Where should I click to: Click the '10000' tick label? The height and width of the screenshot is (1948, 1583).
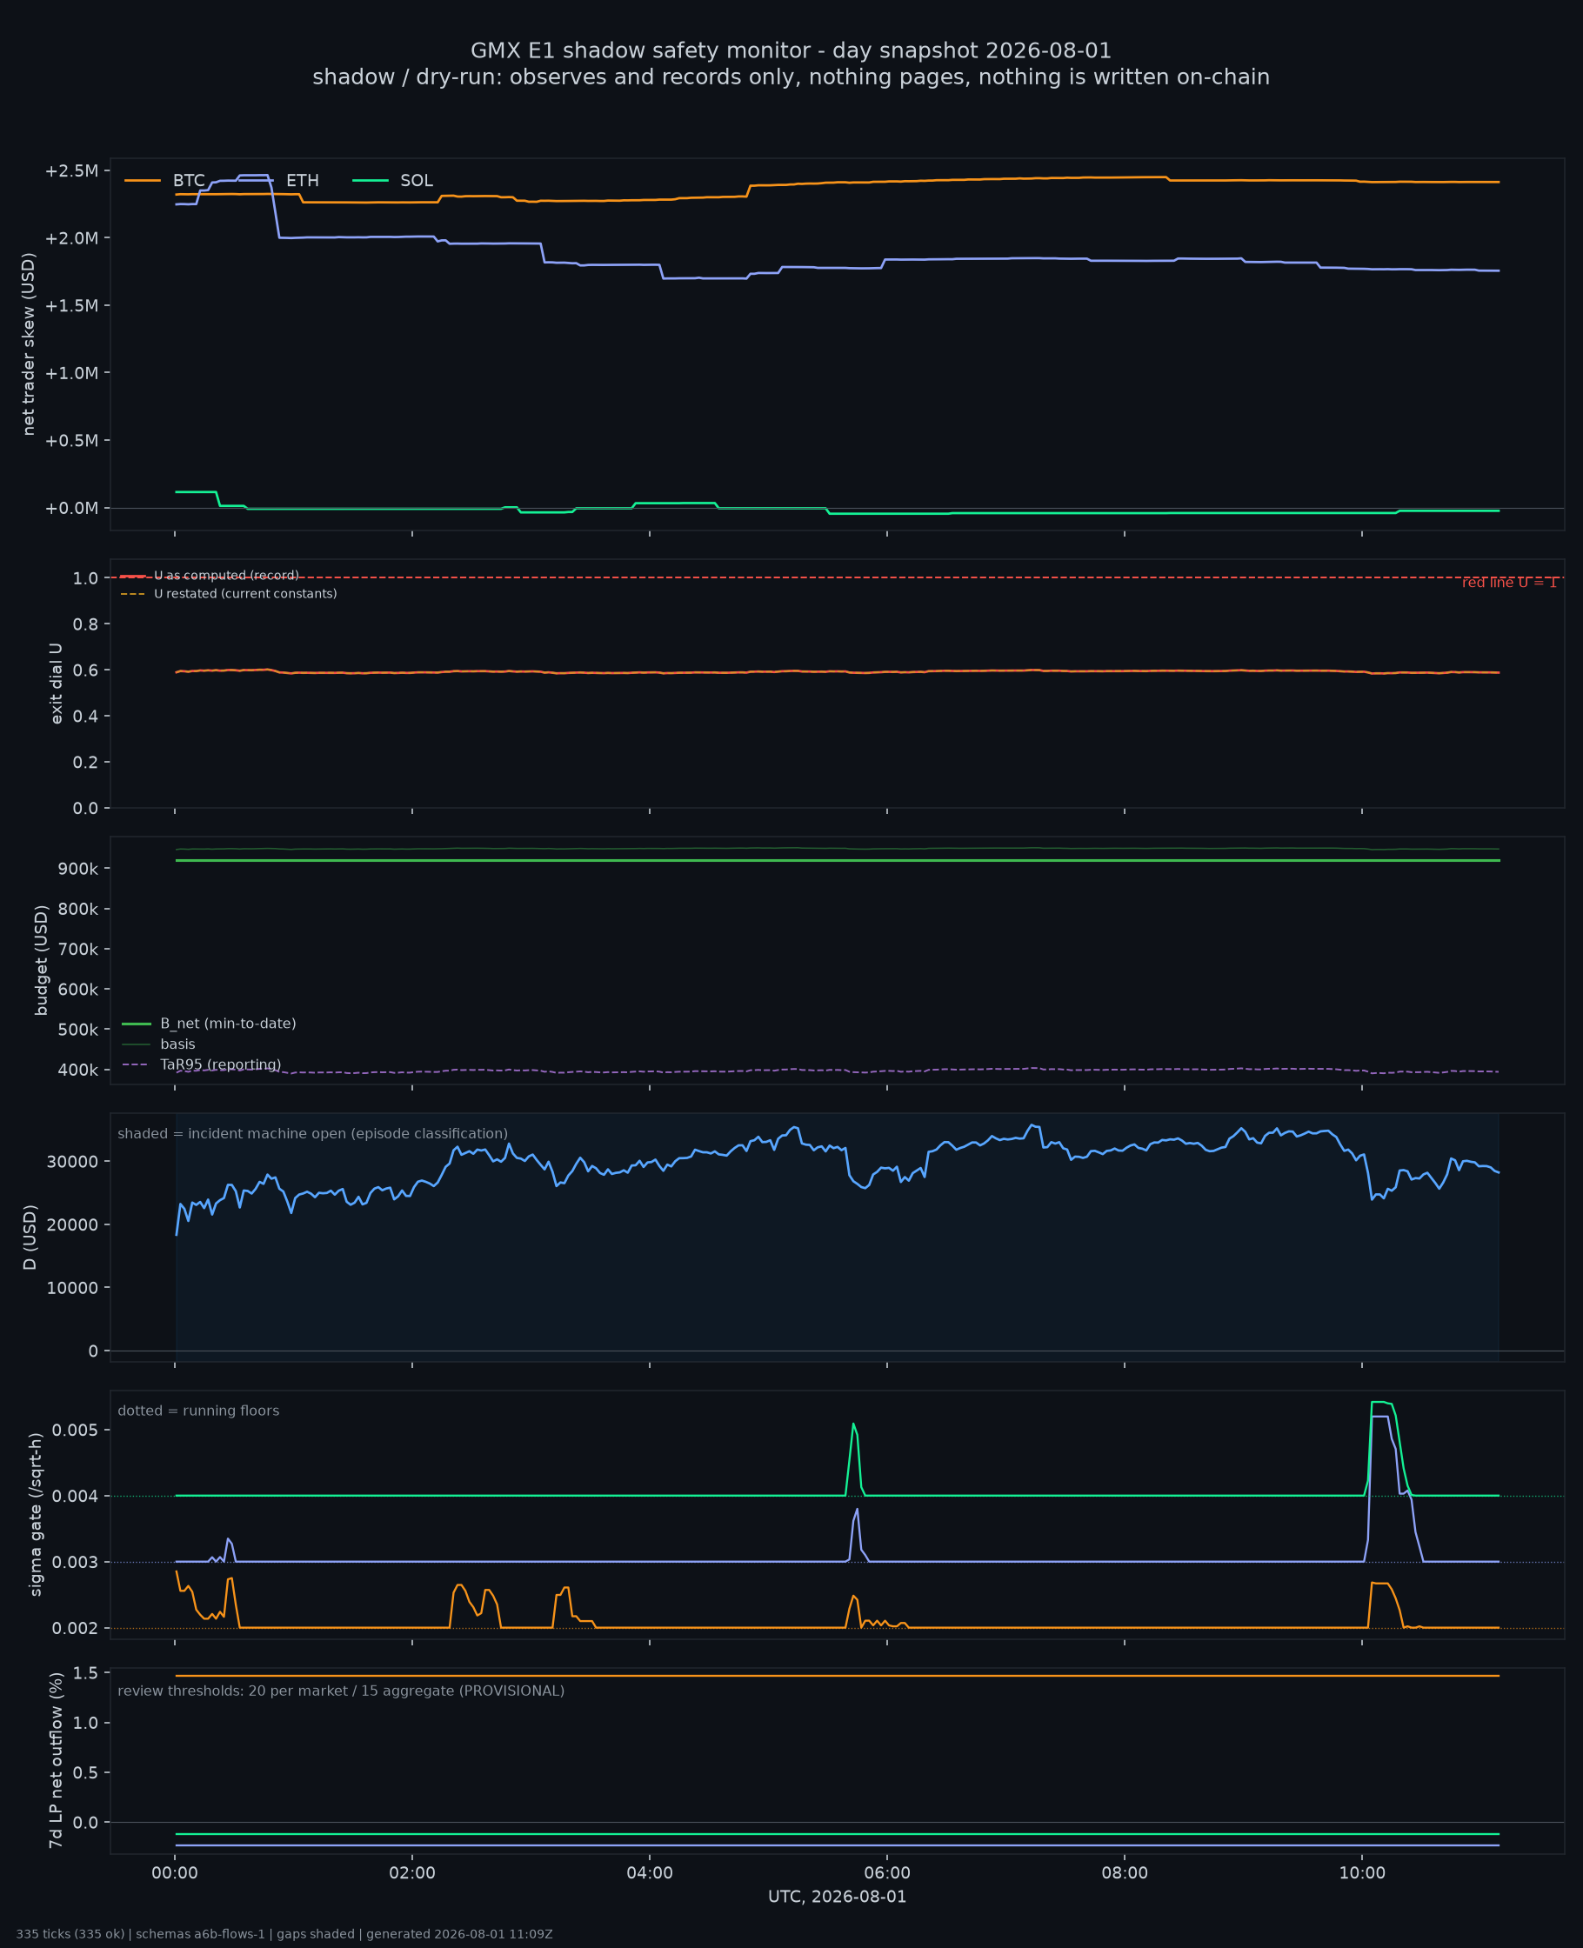(x=75, y=1288)
